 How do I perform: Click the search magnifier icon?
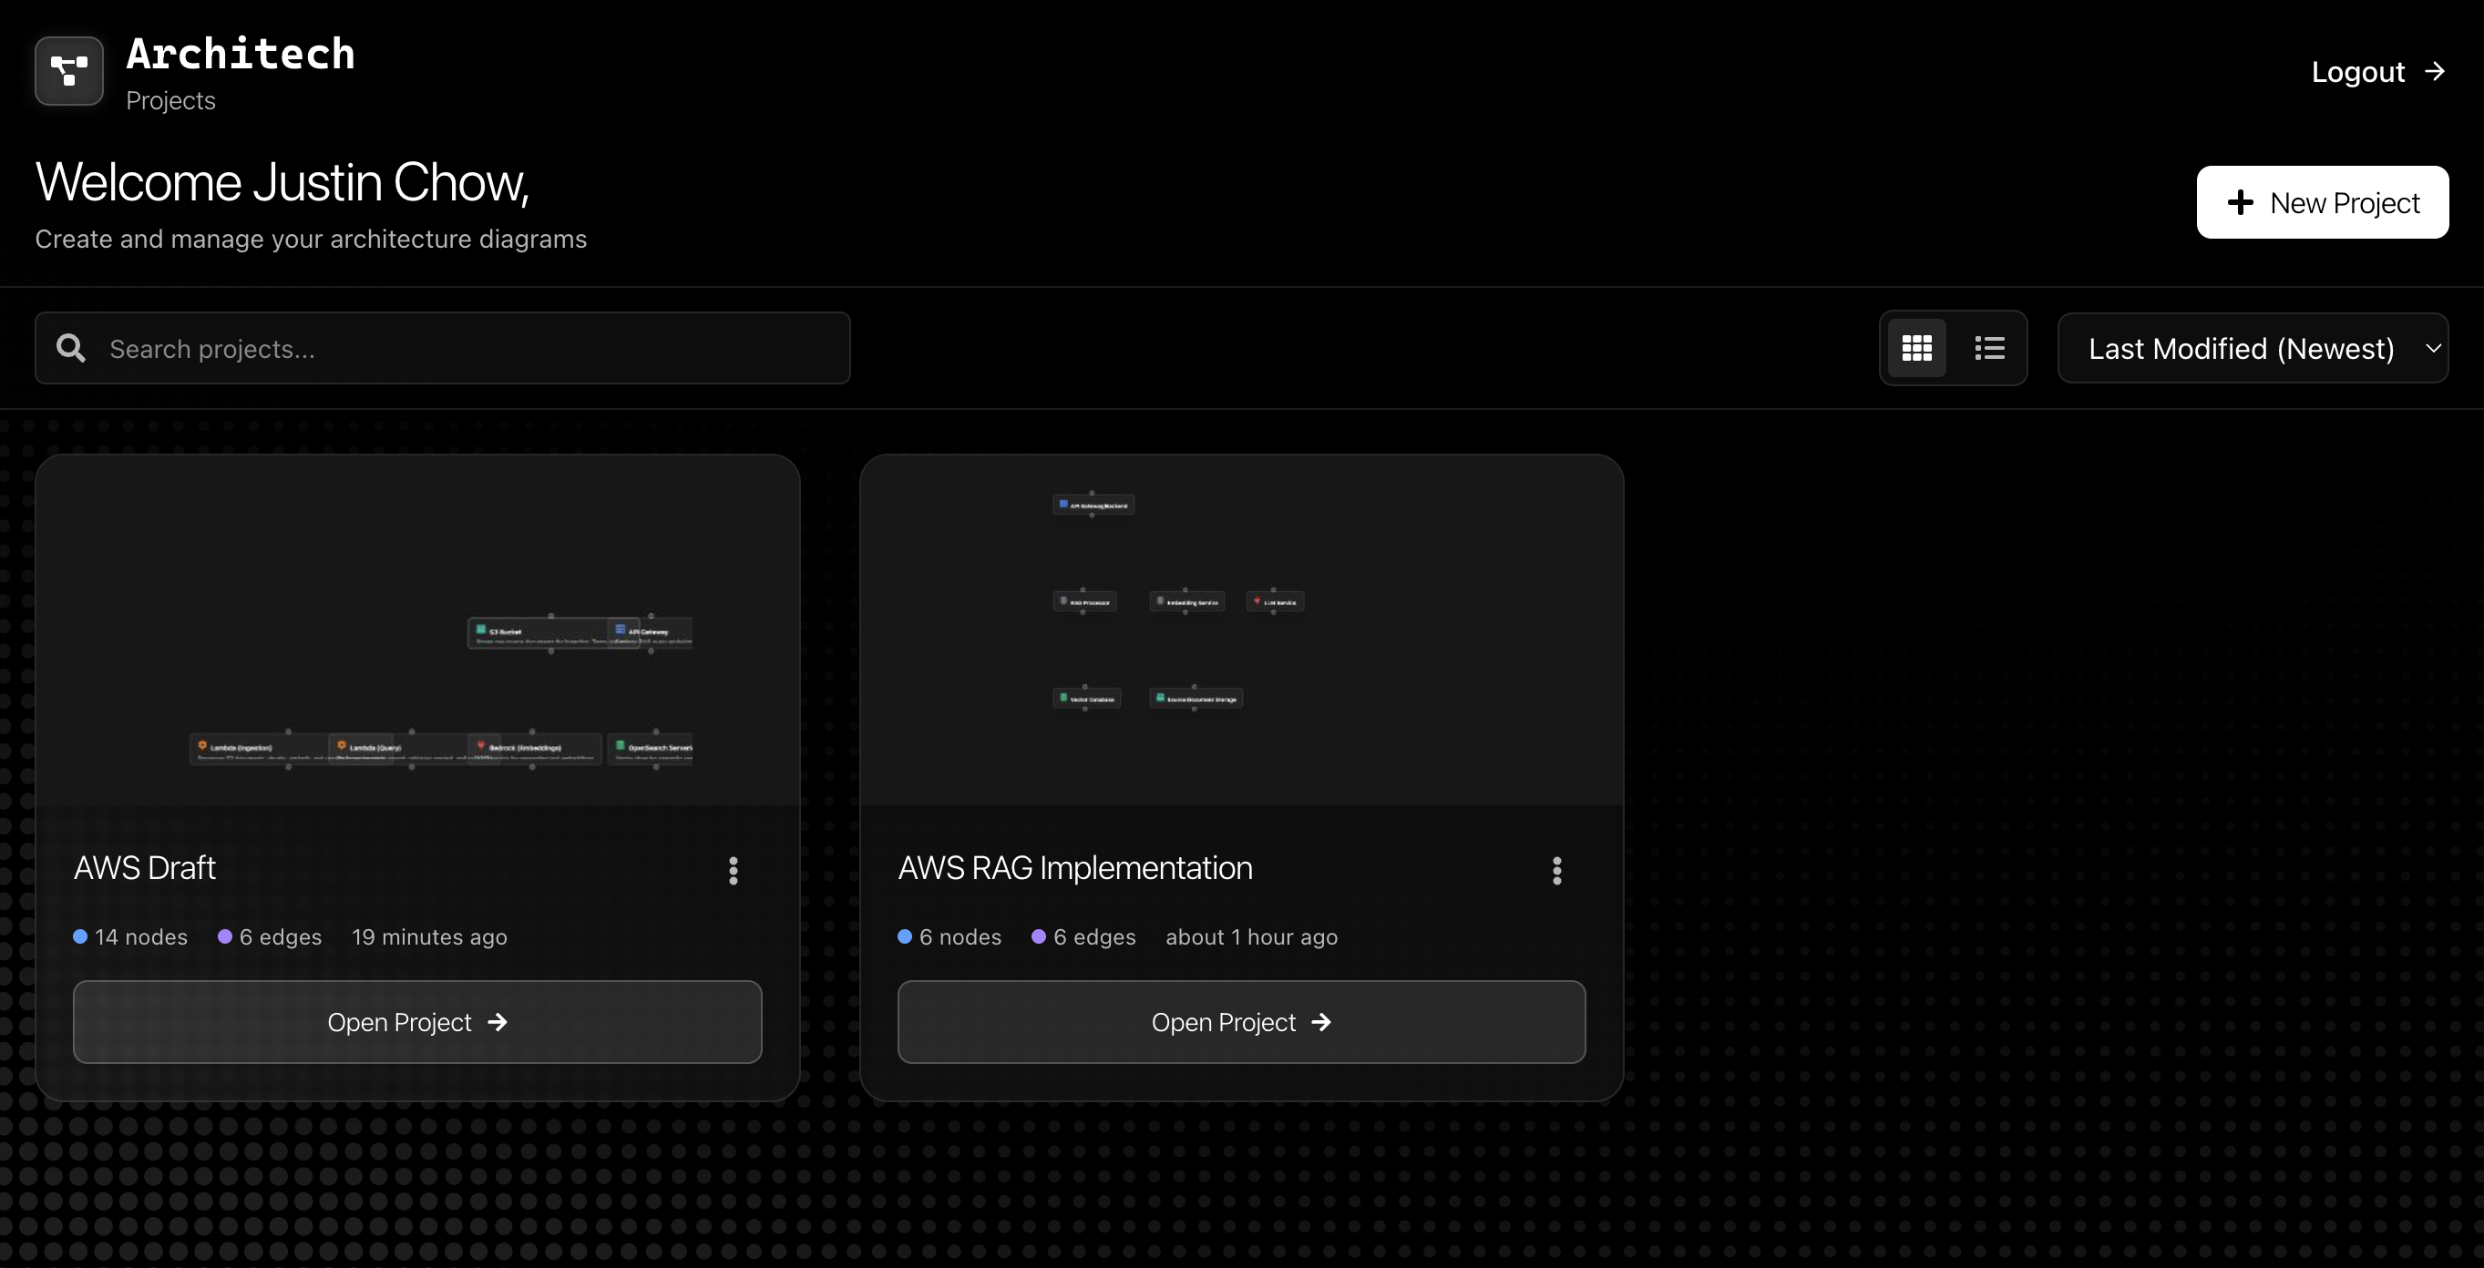click(70, 348)
